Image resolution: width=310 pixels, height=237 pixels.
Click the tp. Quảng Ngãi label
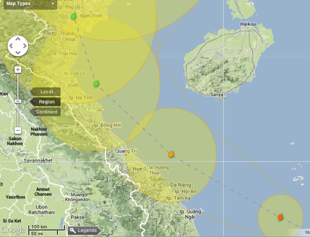pyautogui.click(x=190, y=214)
